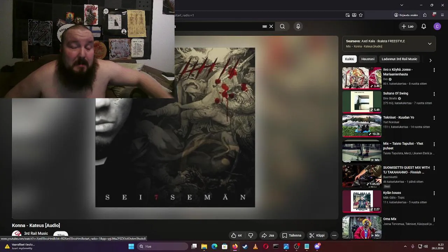The height and width of the screenshot is (252, 448).
Task: Clear the search box with X
Action: [271, 26]
